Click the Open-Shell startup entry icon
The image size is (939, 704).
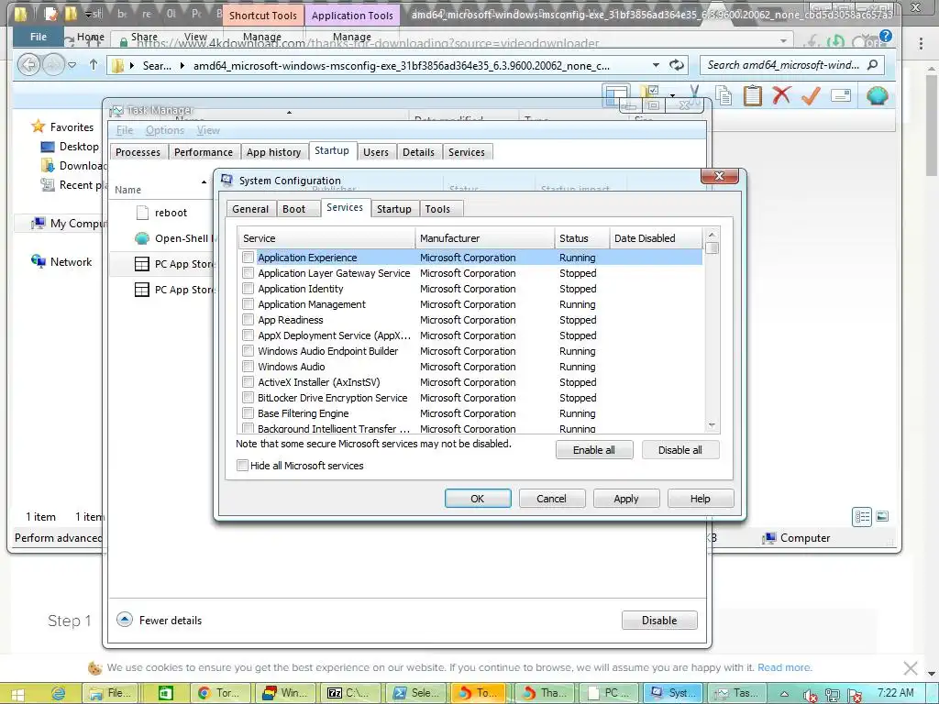tap(142, 238)
